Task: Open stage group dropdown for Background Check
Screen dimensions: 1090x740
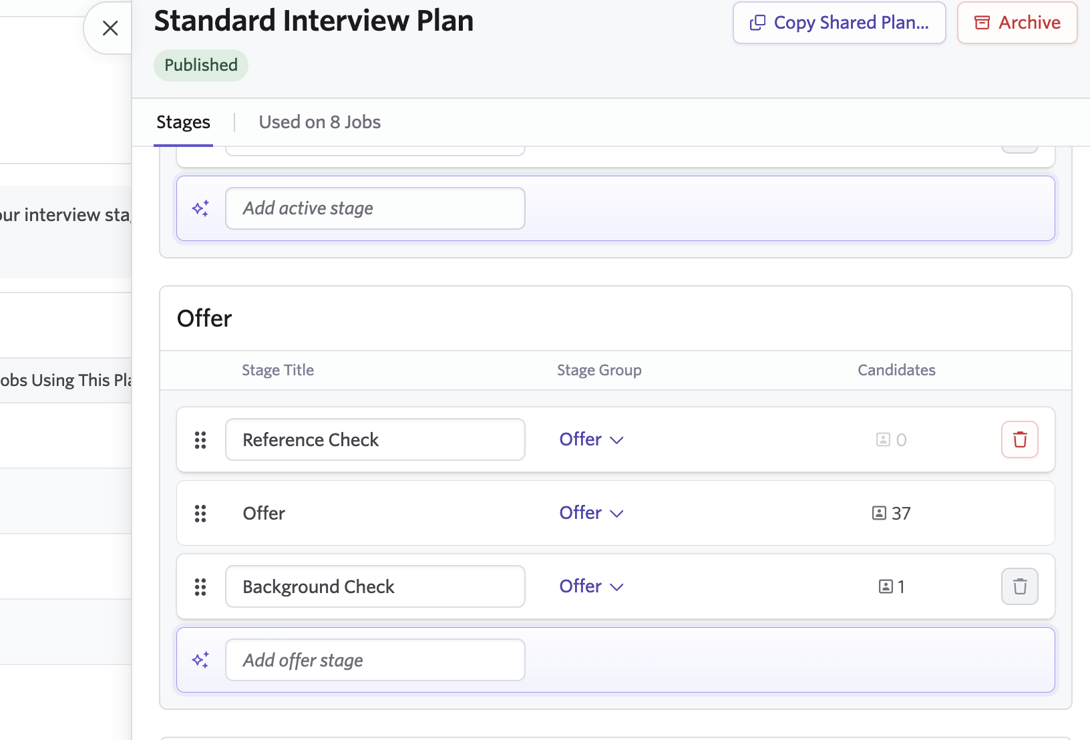Action: point(591,586)
